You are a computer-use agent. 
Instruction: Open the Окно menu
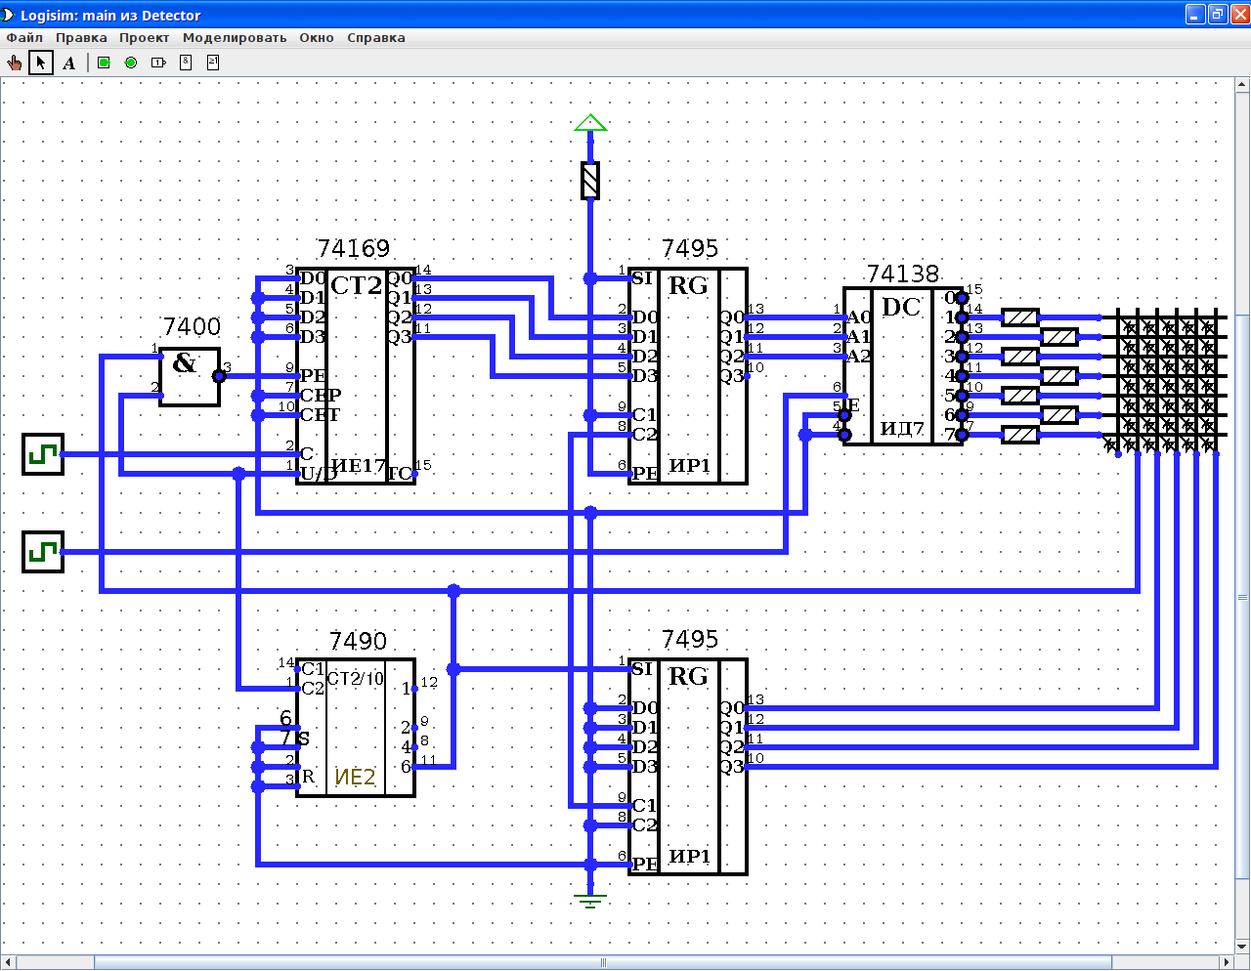point(317,38)
